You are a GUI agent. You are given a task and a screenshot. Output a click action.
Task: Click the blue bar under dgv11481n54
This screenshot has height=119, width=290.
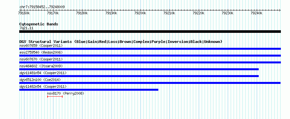click(139, 76)
